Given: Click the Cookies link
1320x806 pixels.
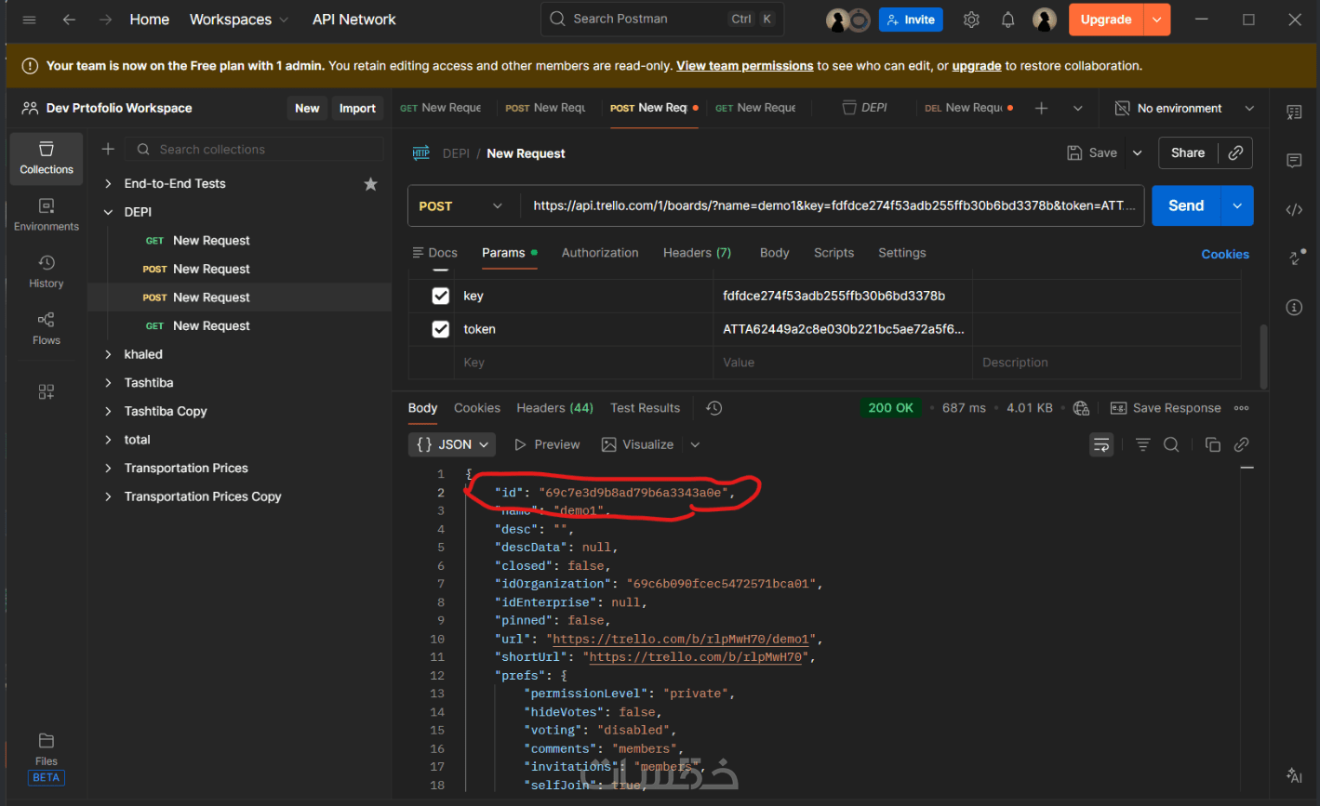Looking at the screenshot, I should click(1224, 254).
